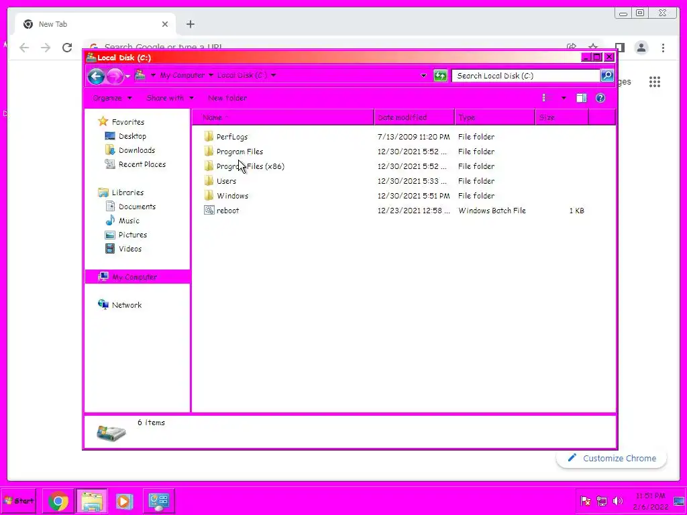Open the recent pages dropdown beside Forward
The width and height of the screenshot is (687, 515).
(x=127, y=76)
